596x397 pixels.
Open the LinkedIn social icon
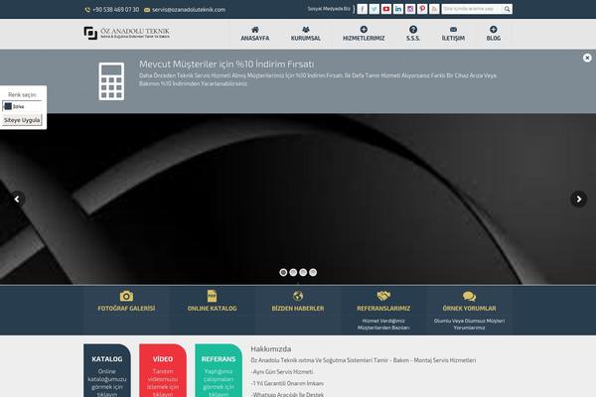(398, 9)
